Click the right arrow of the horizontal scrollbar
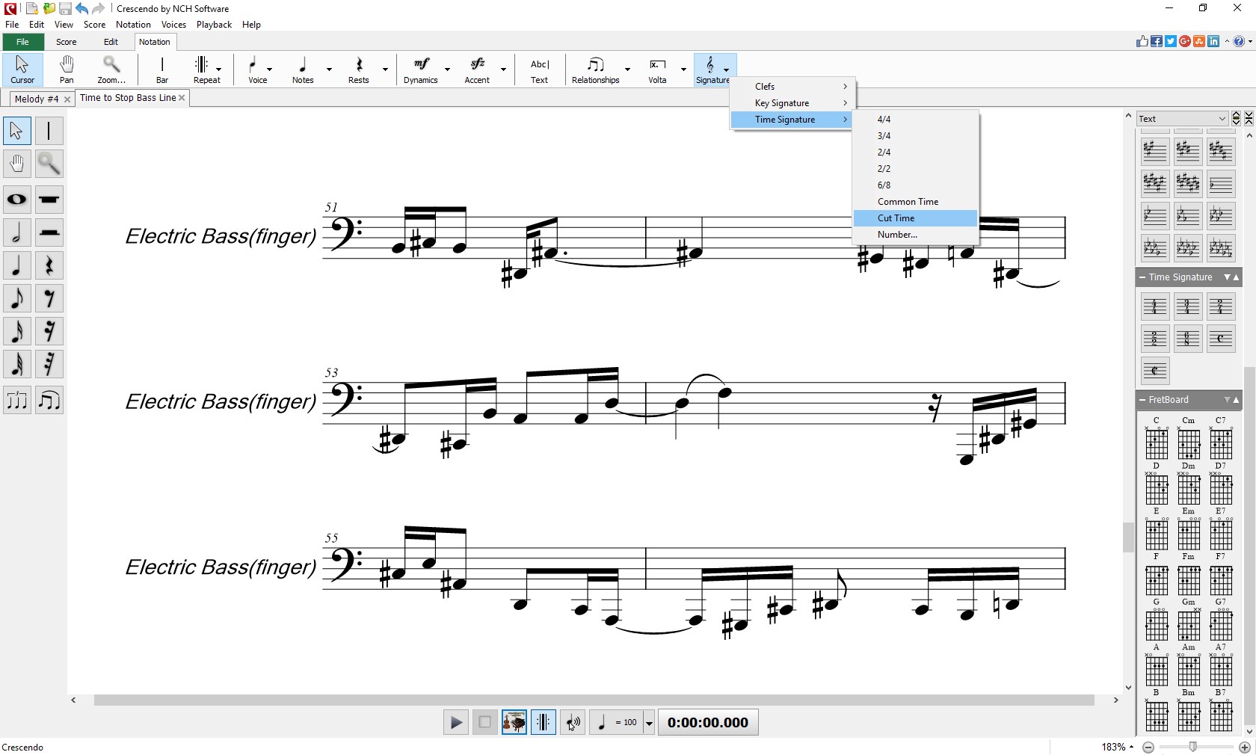Viewport: 1256px width, 755px height. tap(1116, 700)
